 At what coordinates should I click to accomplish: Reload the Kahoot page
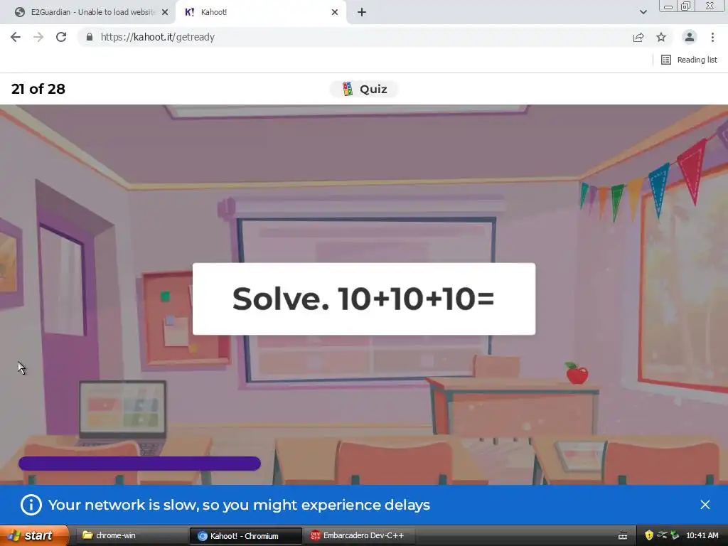point(61,37)
